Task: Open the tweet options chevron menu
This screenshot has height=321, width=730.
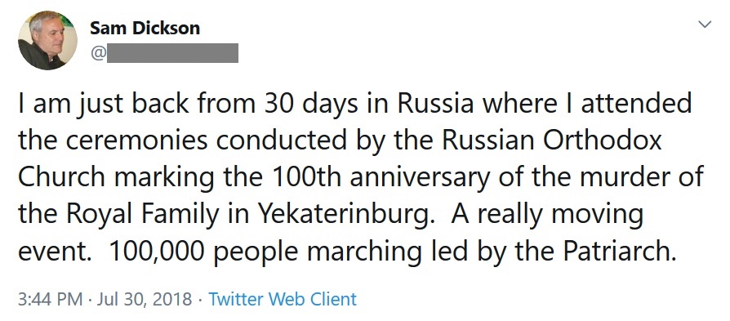Action: coord(705,24)
